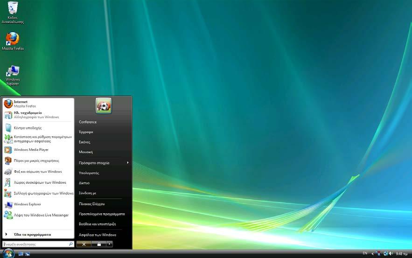Open Ηλ. ταχυδρομείο Windows Mail entry
Screen dimensions: 412x258
(x=38, y=115)
